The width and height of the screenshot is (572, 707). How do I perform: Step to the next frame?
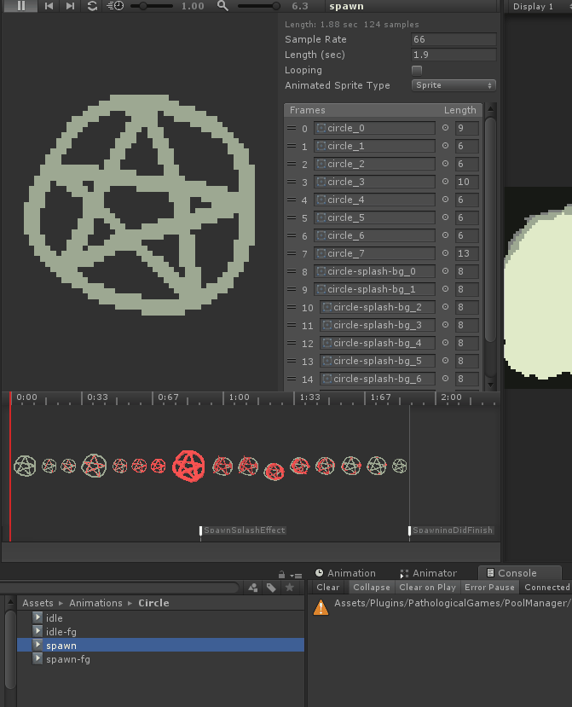click(70, 6)
